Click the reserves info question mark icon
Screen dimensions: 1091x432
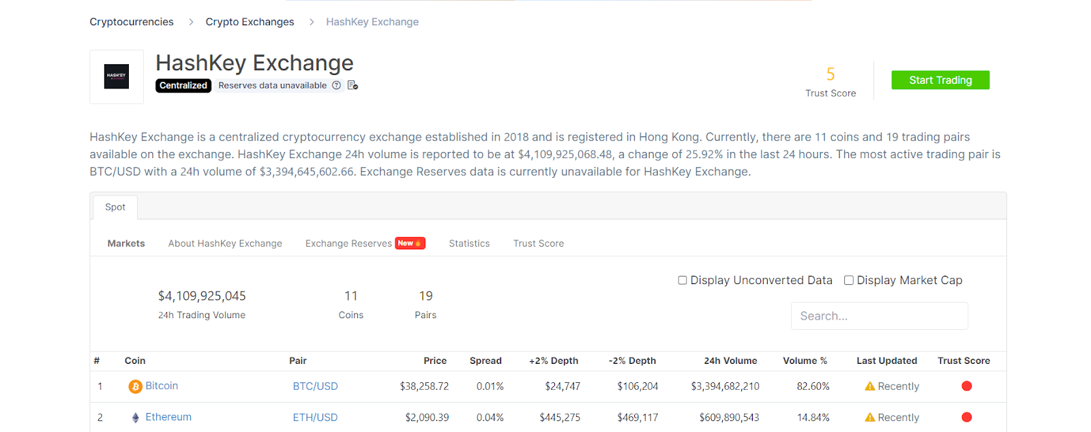(336, 85)
